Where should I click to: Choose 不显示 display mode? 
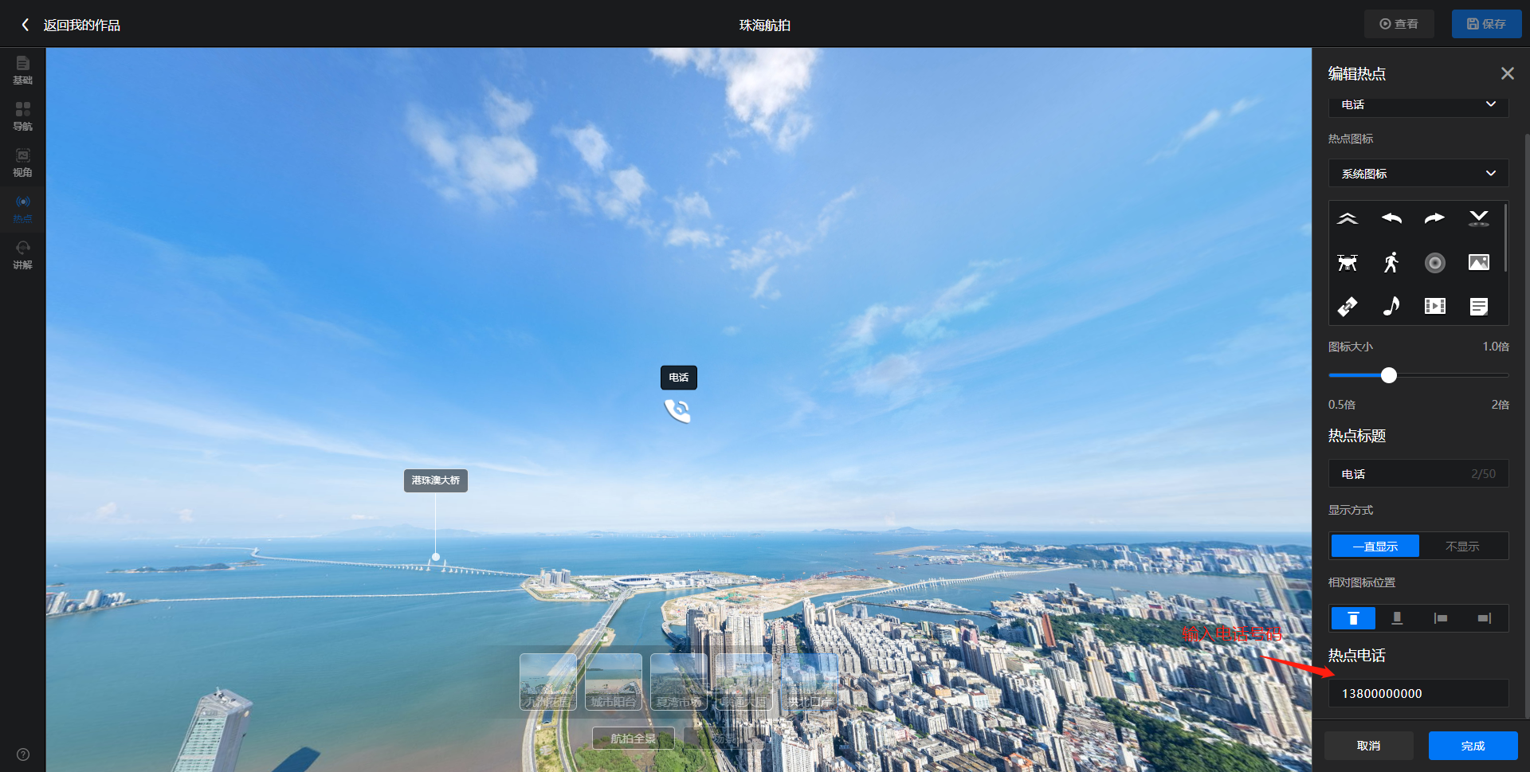coord(1462,546)
